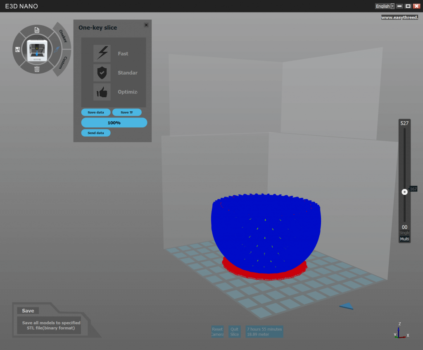Viewport: 423px width, 350px height.
Task: Switch layer preview to Single mode
Action: [404, 232]
